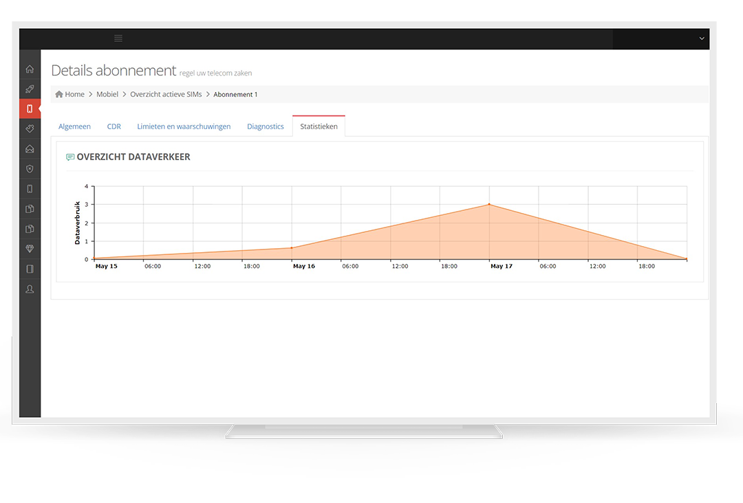
Task: Select the Diagnostics tab
Action: click(x=266, y=126)
